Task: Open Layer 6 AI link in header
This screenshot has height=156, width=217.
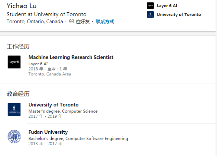Action: (x=167, y=6)
